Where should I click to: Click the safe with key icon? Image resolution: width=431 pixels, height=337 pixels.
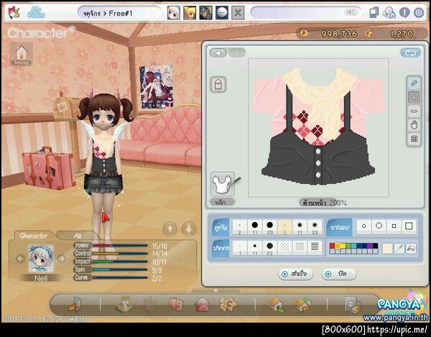point(353,305)
